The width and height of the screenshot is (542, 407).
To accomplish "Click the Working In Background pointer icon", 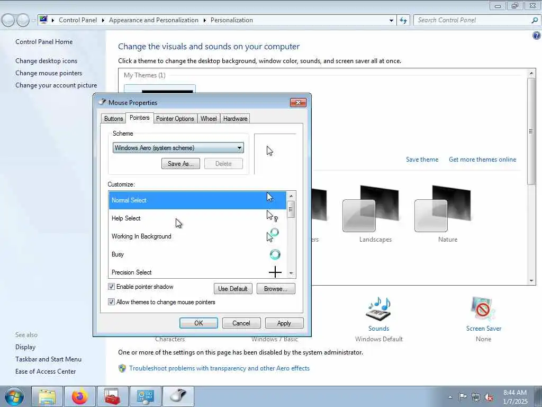I will 273,235.
